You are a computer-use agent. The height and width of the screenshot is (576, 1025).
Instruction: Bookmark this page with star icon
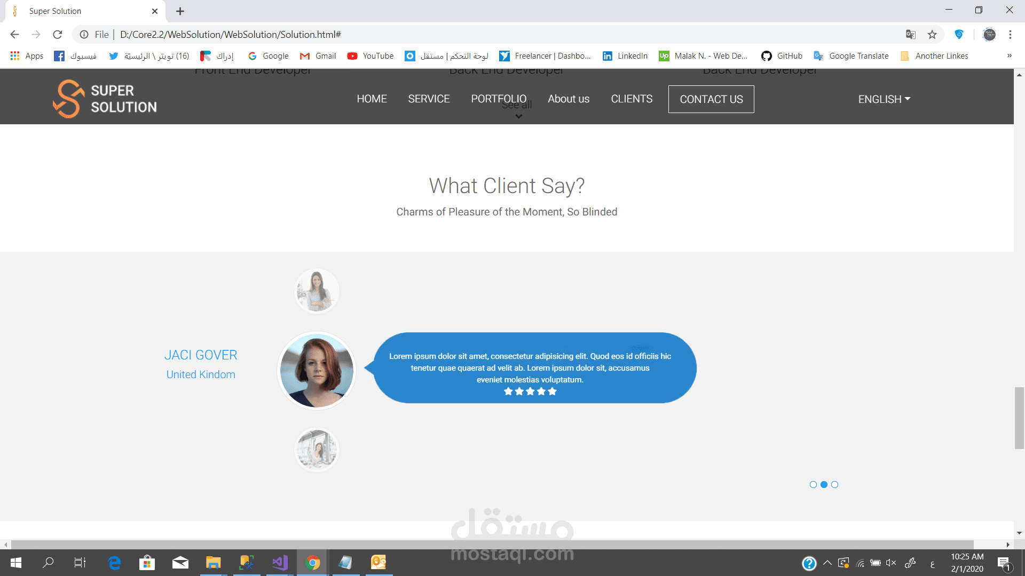click(x=932, y=35)
